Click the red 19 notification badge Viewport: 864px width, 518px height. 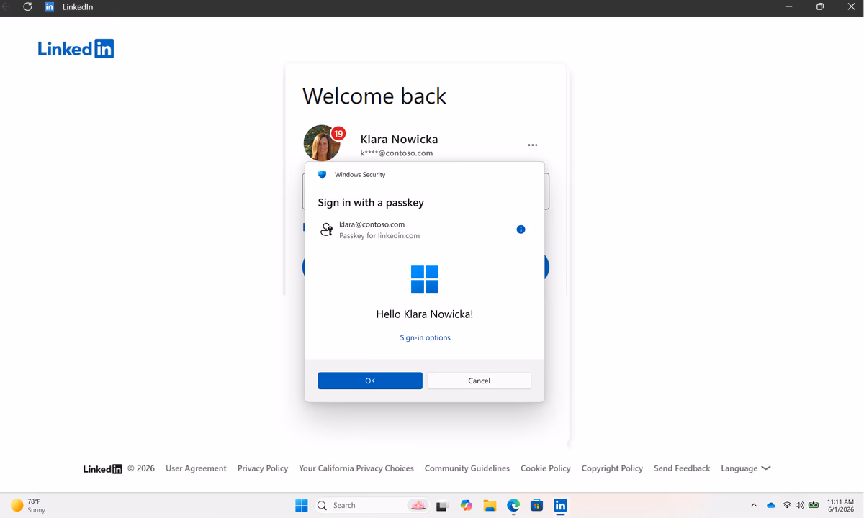point(338,134)
